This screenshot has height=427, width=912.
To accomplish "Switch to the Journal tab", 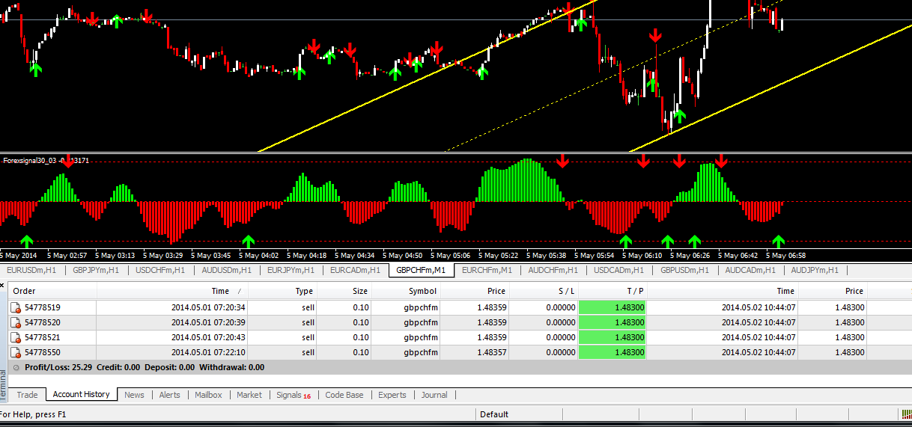I will 434,395.
